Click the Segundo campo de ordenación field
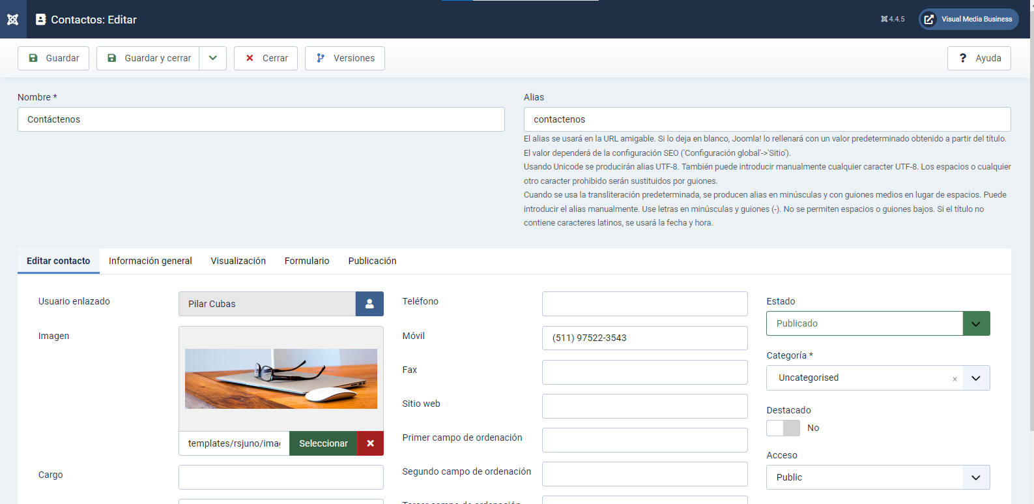Image resolution: width=1034 pixels, height=504 pixels. pos(645,474)
